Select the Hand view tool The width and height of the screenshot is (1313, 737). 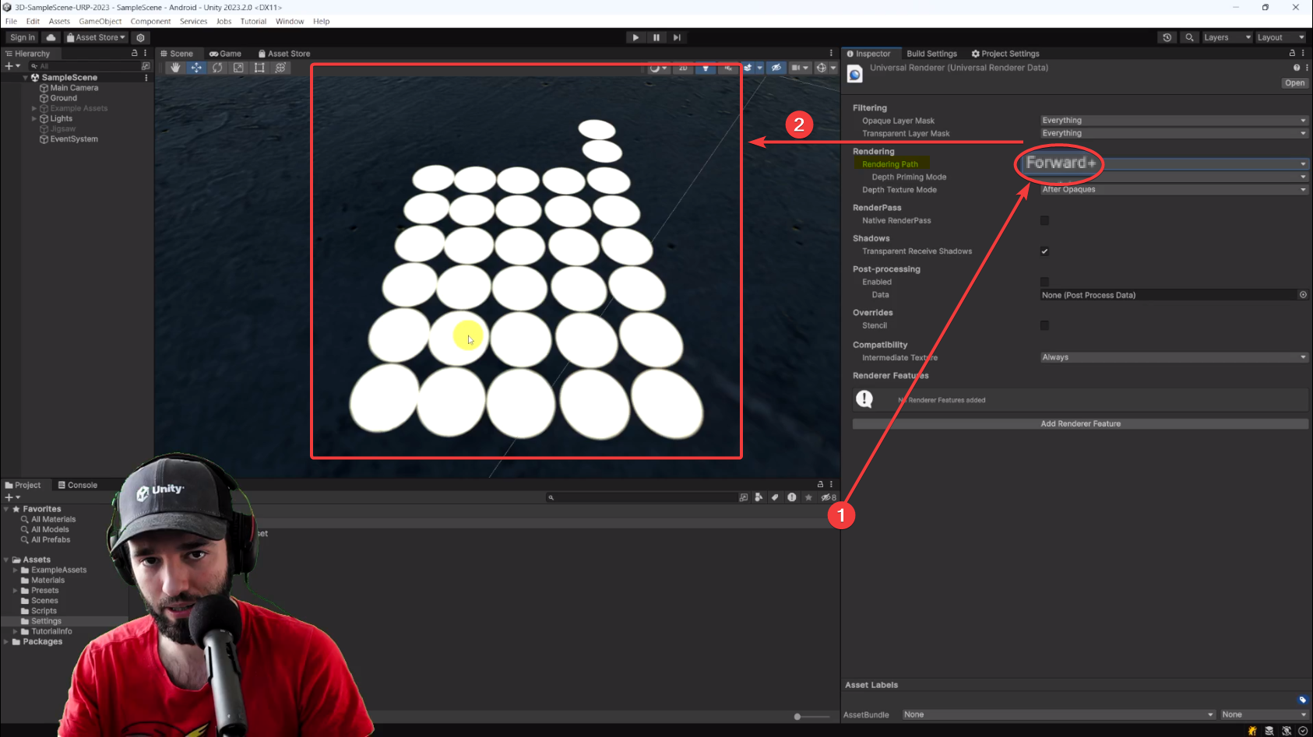pos(175,68)
